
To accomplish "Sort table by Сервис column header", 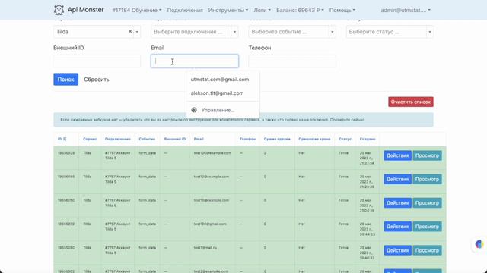I will [90, 139].
